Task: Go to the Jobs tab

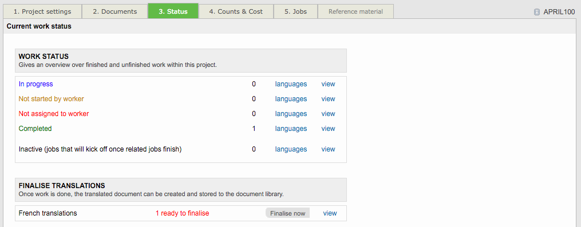Action: [296, 11]
